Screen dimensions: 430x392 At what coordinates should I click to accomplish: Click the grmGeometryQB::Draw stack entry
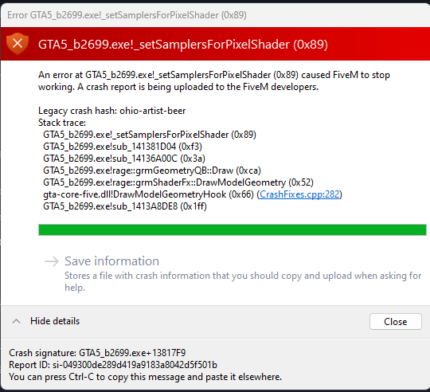(x=152, y=171)
